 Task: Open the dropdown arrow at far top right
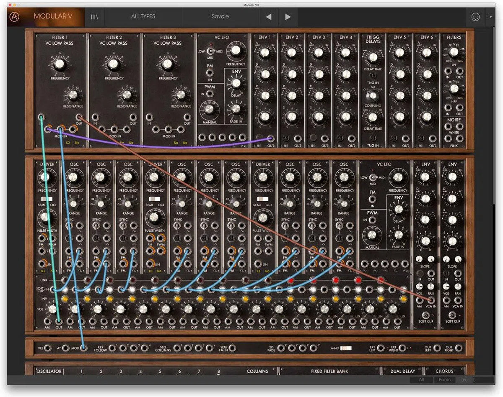point(490,16)
